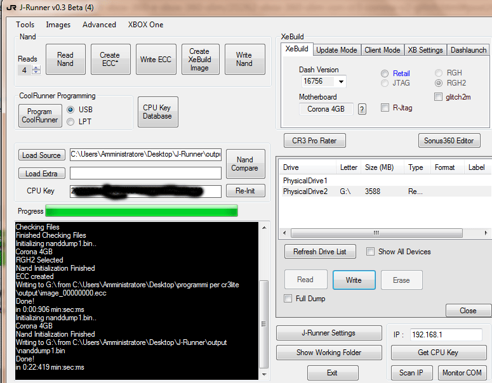The height and width of the screenshot is (383, 492).
Task: Click the drive list horizontal scrollbar thumb
Action: point(376,233)
